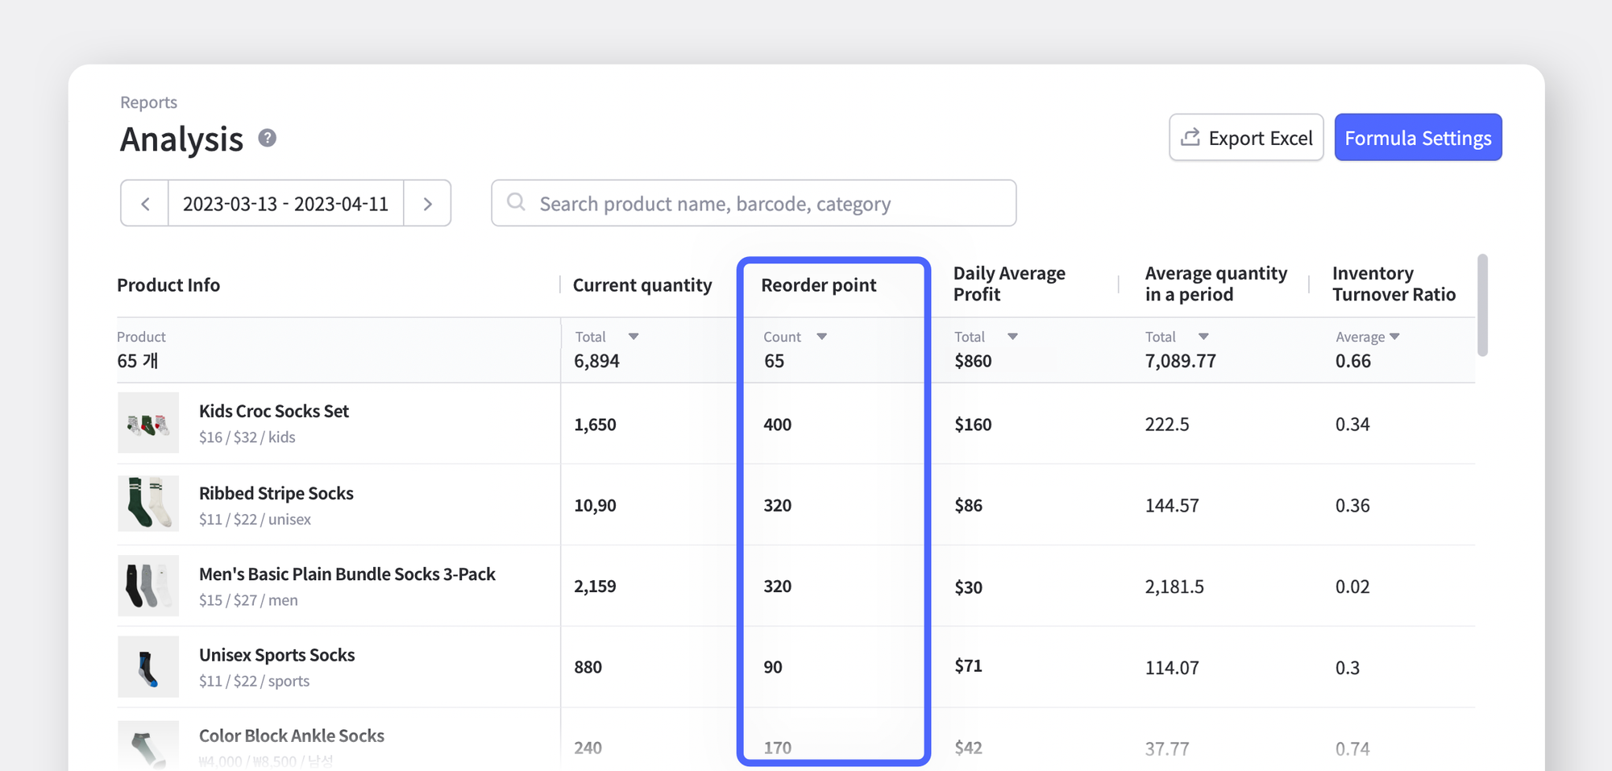Go to the next date range with right chevron
The height and width of the screenshot is (771, 1612).
[428, 203]
